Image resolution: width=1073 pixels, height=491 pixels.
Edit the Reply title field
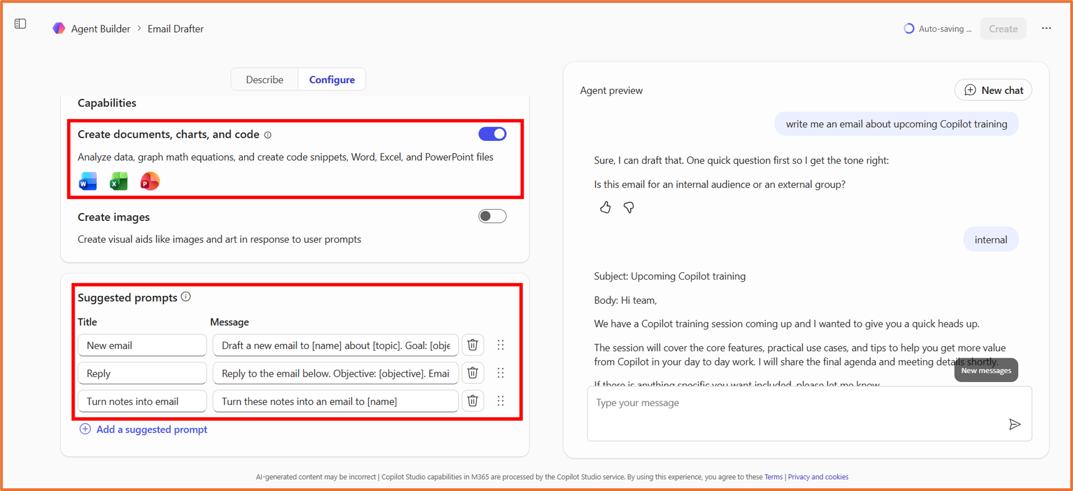tap(142, 373)
